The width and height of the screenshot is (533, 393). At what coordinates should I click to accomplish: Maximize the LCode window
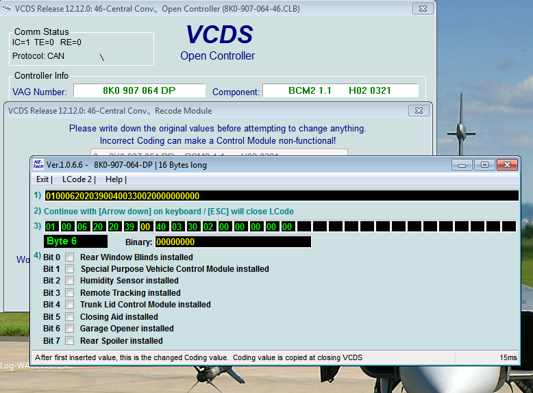(484, 165)
